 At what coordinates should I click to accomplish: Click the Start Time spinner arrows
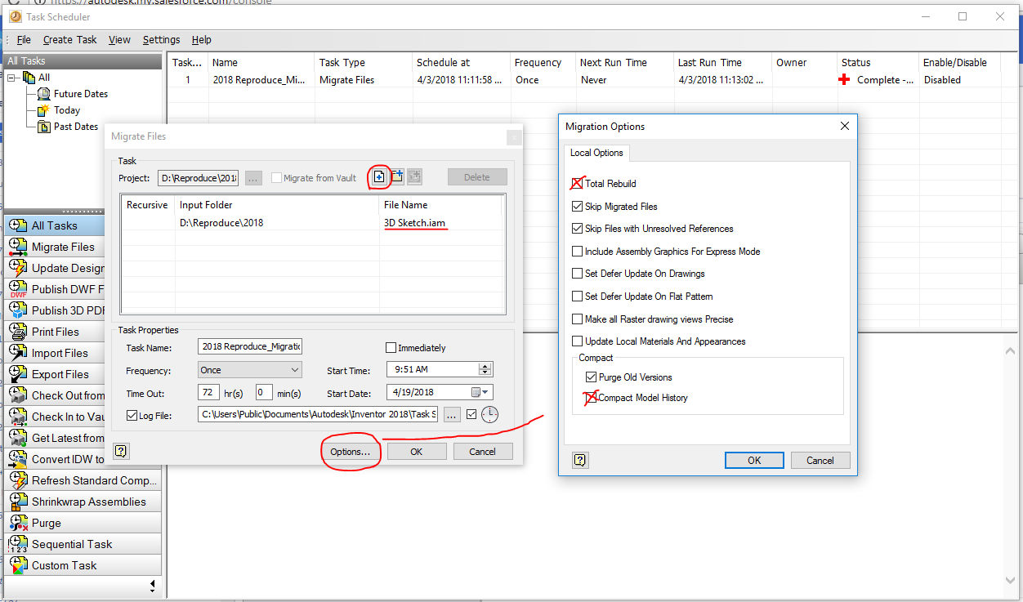point(485,370)
